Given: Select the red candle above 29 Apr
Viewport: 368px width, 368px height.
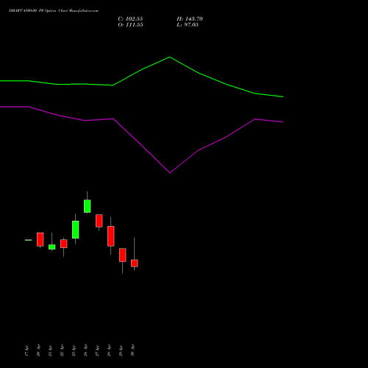Looking at the screenshot, I should [122, 255].
